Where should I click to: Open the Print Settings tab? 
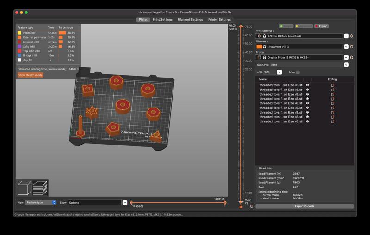coord(163,20)
